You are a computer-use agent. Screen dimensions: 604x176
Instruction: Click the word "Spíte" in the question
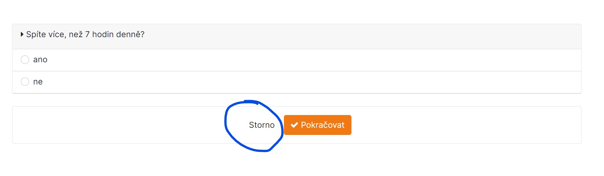point(36,34)
